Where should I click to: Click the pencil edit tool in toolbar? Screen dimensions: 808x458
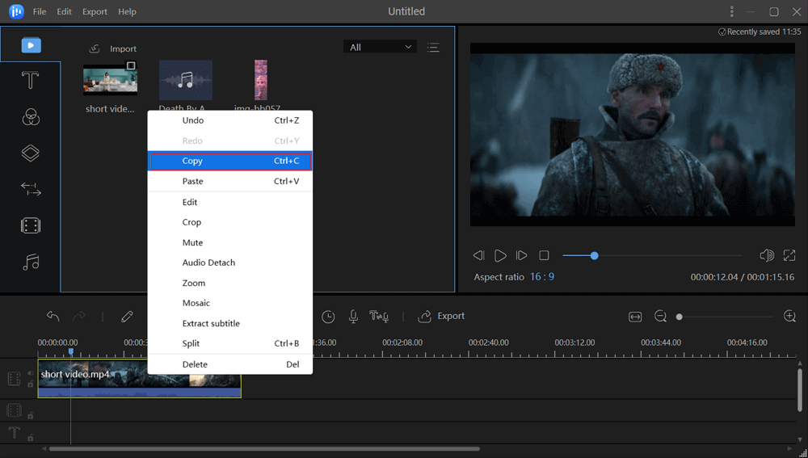point(127,317)
